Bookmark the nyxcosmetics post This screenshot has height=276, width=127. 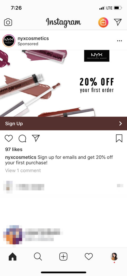[x=119, y=138]
